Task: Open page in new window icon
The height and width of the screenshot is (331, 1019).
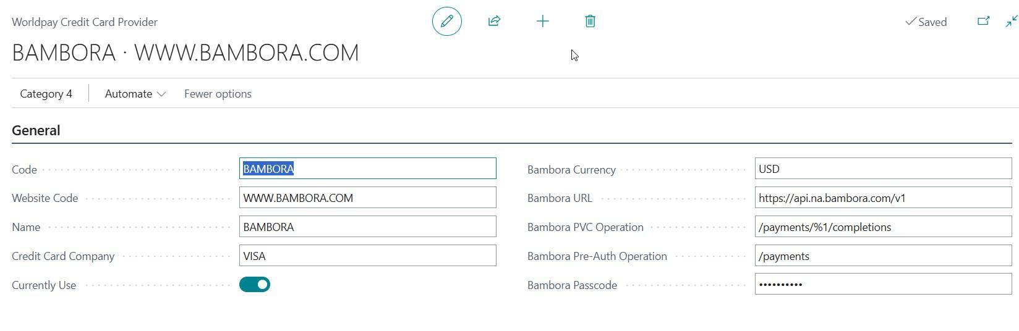Action: 983,21
